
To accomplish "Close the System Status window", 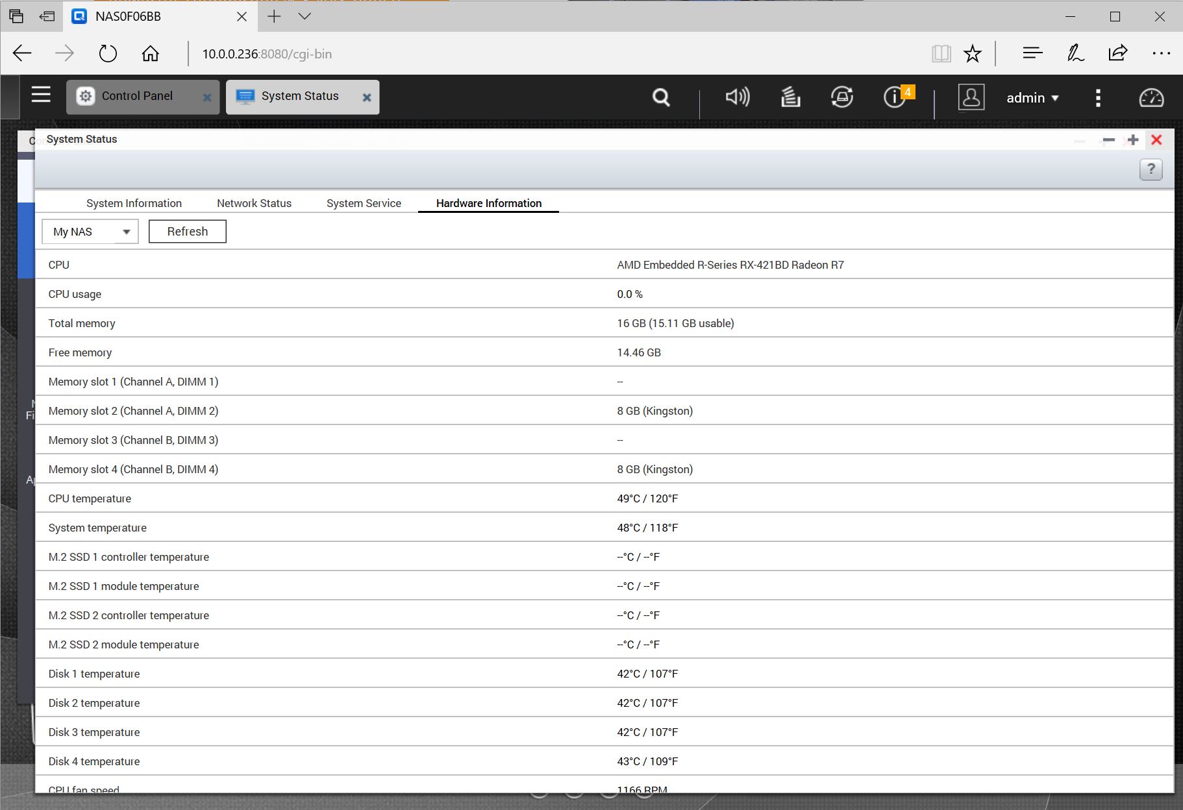I will tap(1156, 140).
